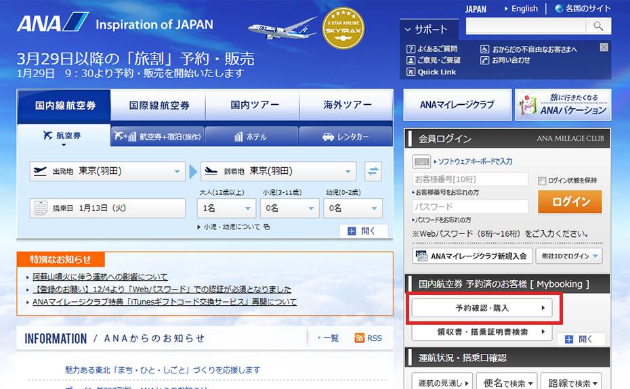
Task: Enable the ログイン状態を保持 checkbox
Action: coord(542,181)
